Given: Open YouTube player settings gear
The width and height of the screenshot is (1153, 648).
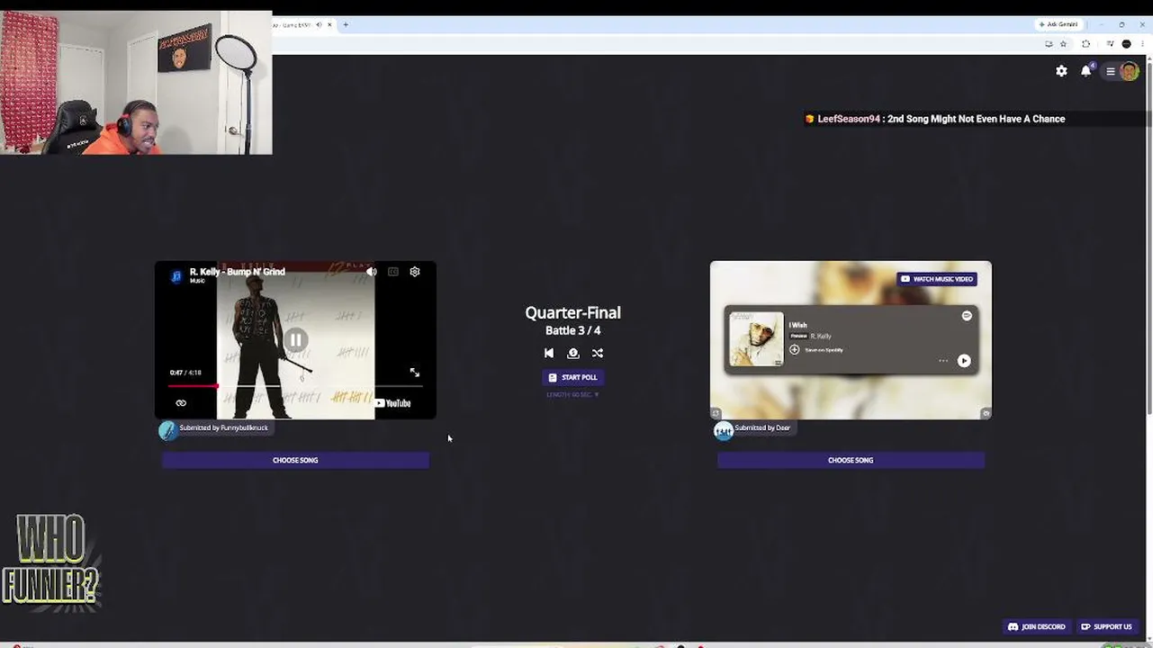Looking at the screenshot, I should pos(415,272).
